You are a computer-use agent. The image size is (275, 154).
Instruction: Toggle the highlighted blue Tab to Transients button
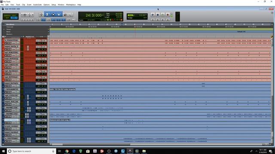point(43,20)
